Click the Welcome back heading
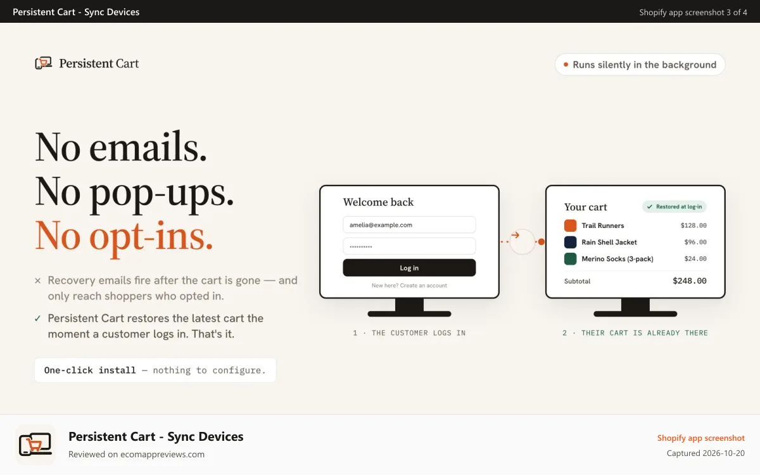760x475 pixels. click(378, 202)
